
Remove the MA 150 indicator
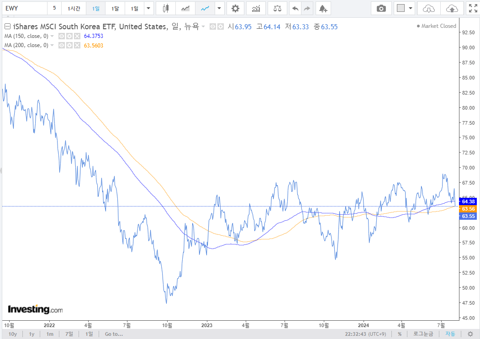[x=77, y=36]
